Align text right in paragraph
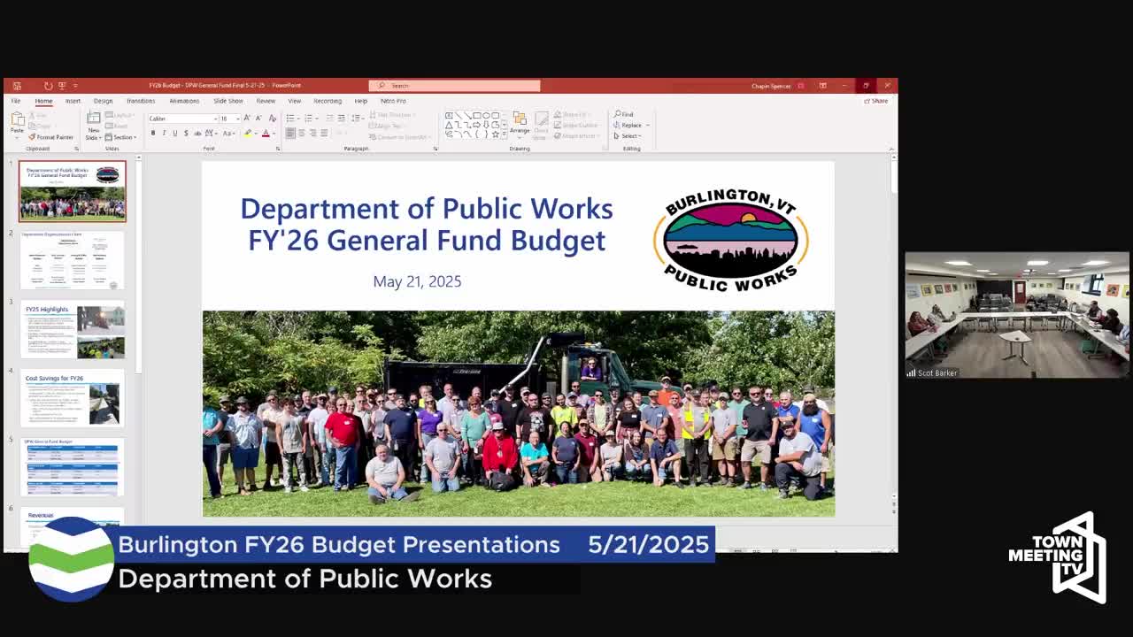This screenshot has width=1133, height=637. (312, 134)
